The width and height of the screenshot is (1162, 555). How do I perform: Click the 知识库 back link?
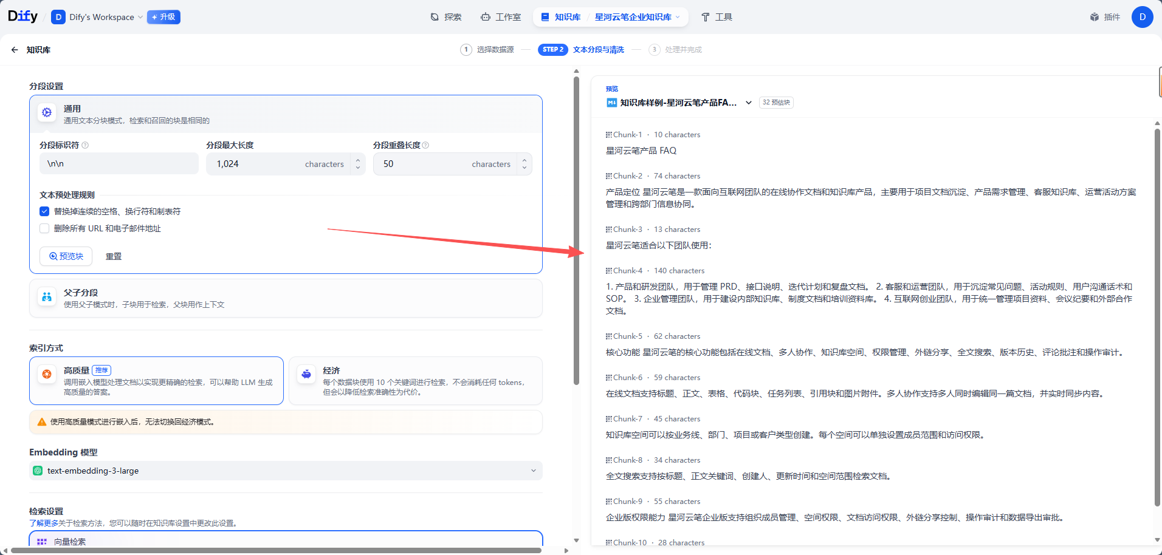coord(38,50)
